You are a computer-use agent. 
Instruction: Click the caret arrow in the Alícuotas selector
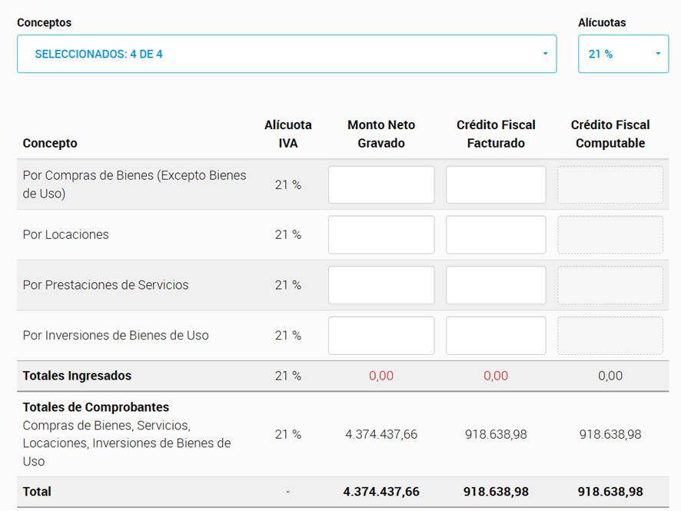tap(658, 54)
